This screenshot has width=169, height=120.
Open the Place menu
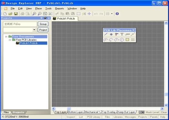[38, 8]
